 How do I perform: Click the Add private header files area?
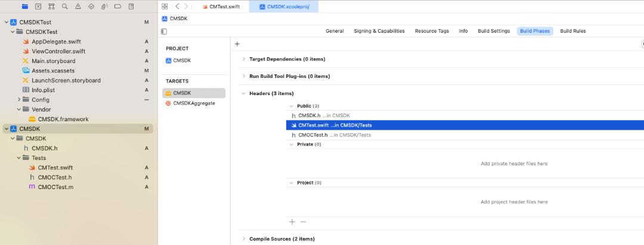coord(514,164)
